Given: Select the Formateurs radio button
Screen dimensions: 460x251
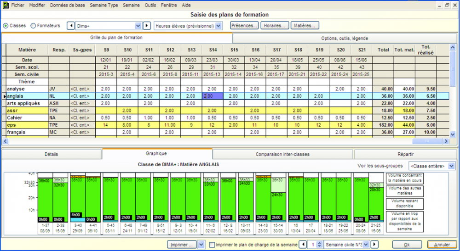Looking at the screenshot, I should 33,26.
